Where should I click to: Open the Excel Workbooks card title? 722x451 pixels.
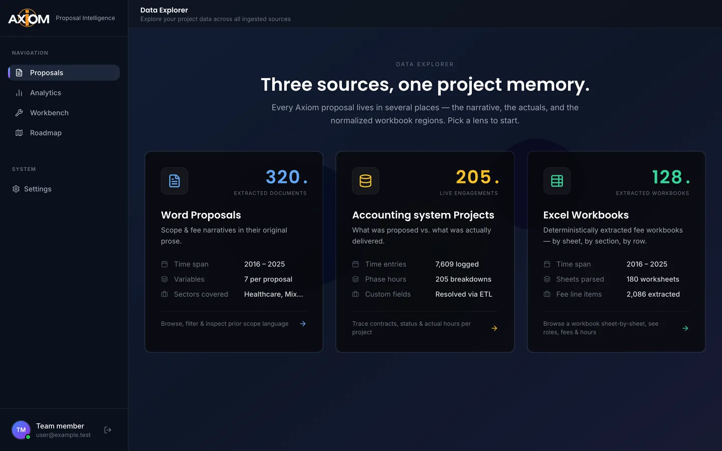pos(586,215)
